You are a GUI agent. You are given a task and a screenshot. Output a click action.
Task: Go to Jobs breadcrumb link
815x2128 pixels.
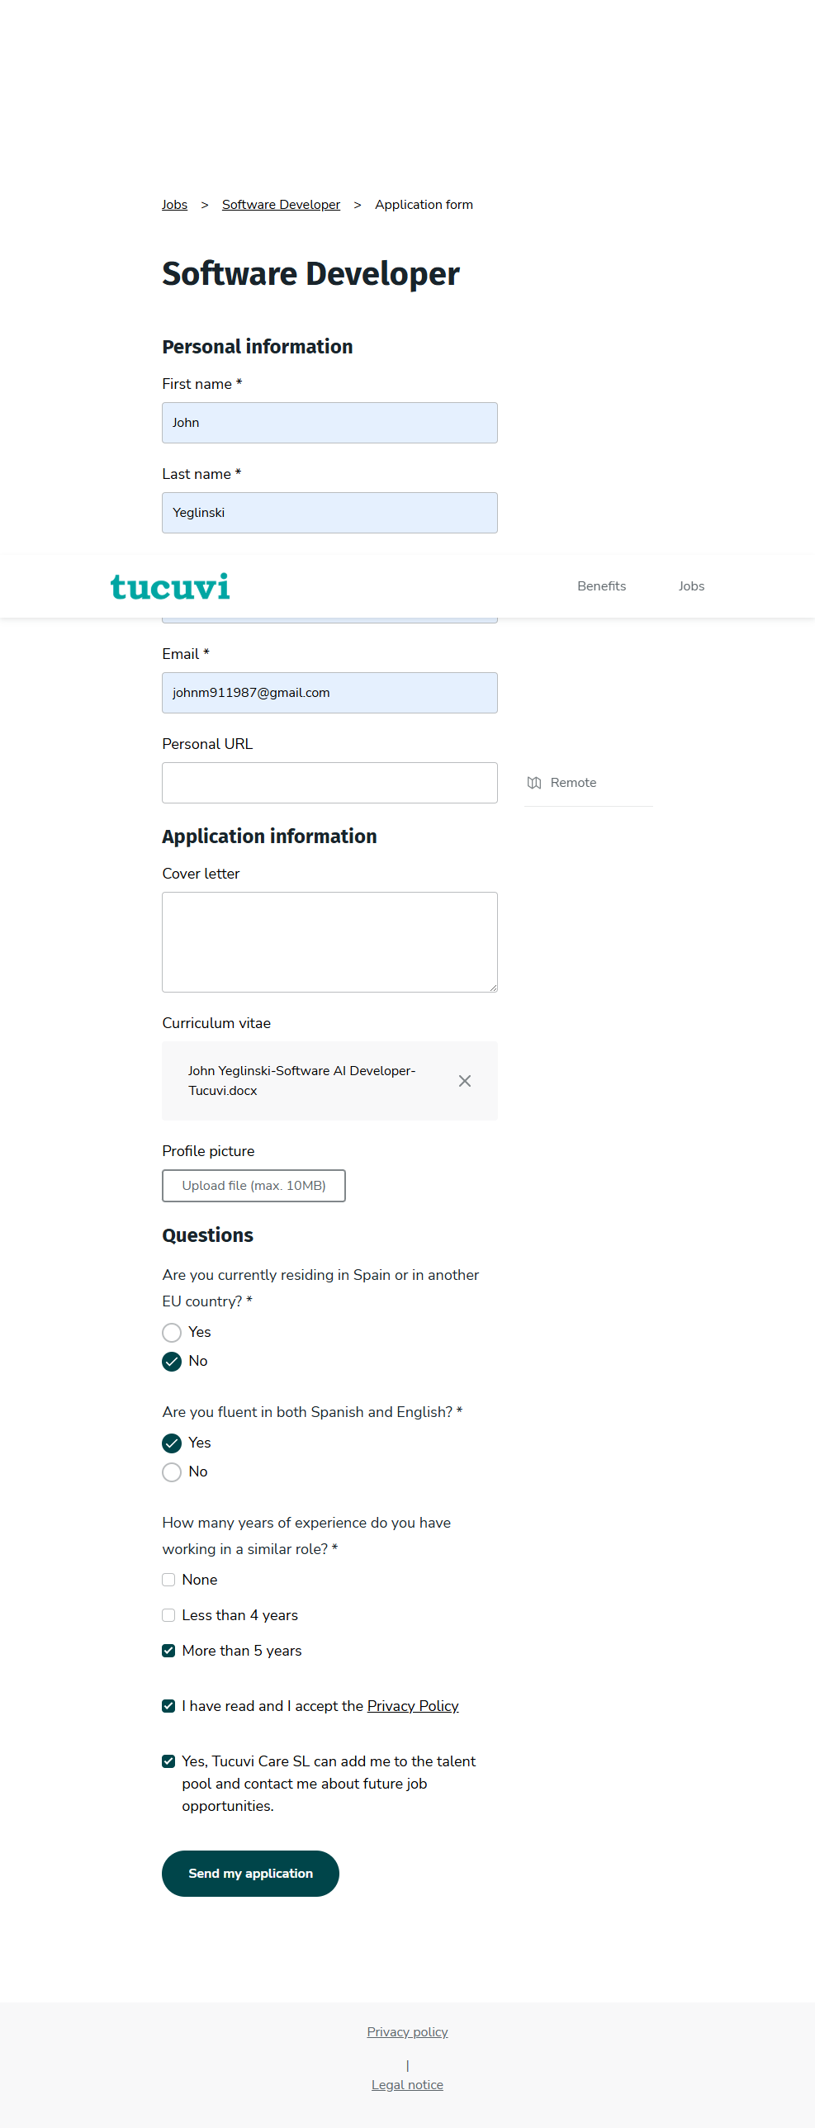tap(174, 205)
